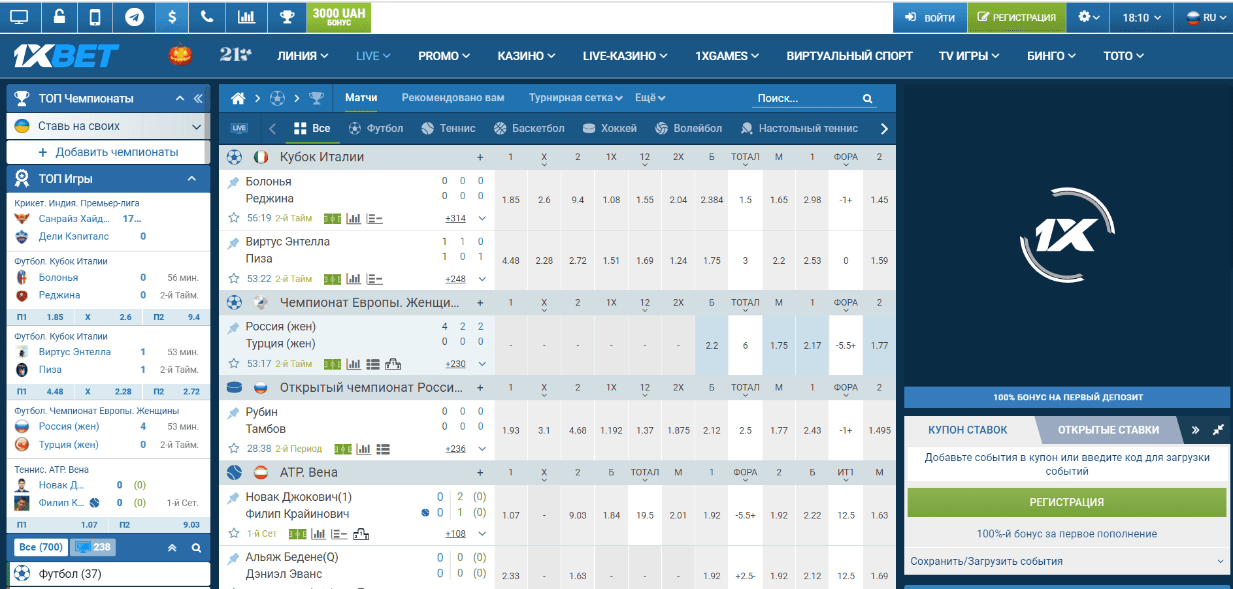Click the Поиск search field

coord(808,99)
